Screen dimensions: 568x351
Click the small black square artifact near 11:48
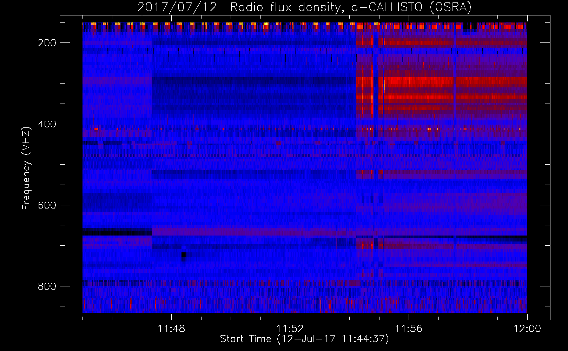[x=184, y=255]
